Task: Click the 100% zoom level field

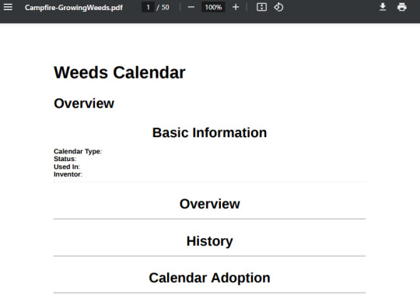Action: click(x=213, y=7)
